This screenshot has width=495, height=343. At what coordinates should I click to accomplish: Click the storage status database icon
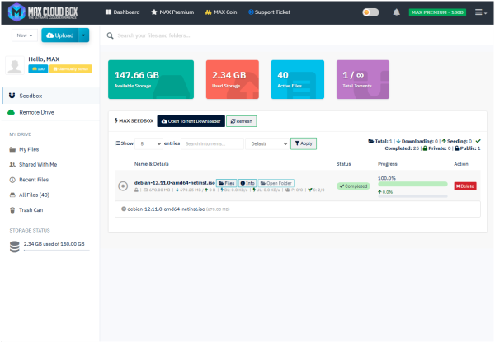pos(14,245)
